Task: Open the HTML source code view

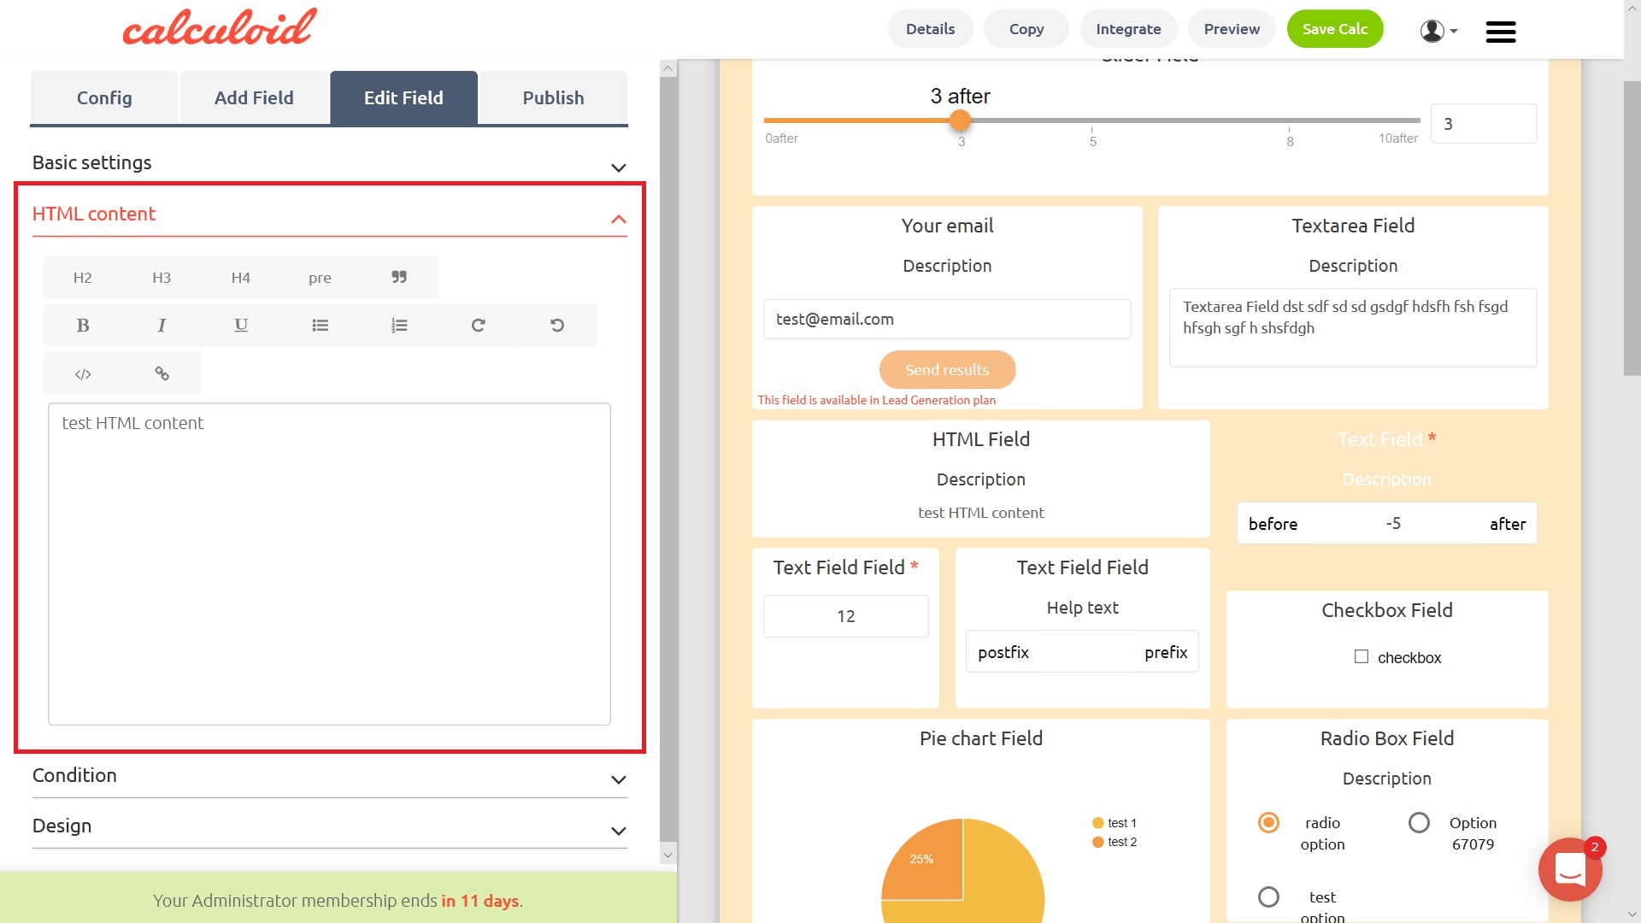Action: (83, 374)
